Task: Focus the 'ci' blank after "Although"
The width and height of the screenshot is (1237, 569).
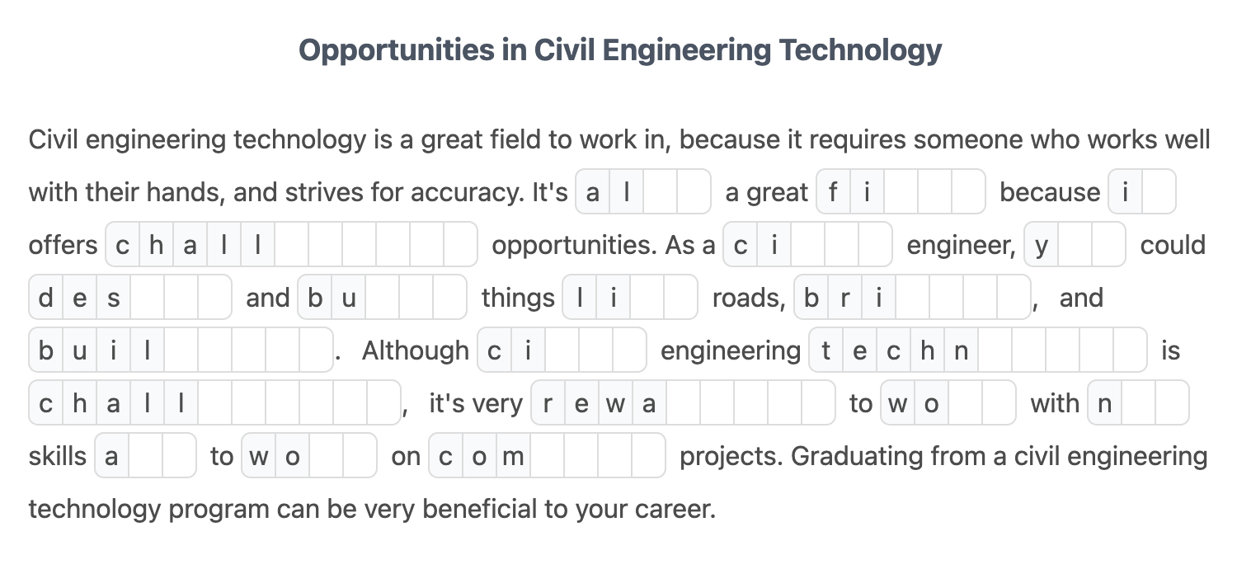Action: (x=562, y=350)
